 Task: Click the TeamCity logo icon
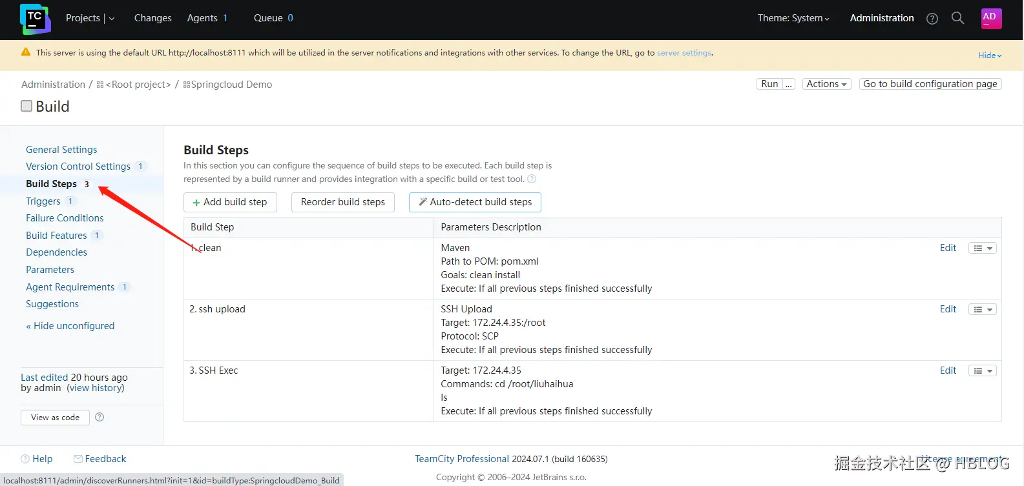pos(35,19)
